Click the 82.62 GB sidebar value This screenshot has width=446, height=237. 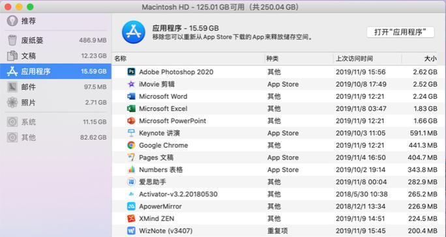click(93, 137)
